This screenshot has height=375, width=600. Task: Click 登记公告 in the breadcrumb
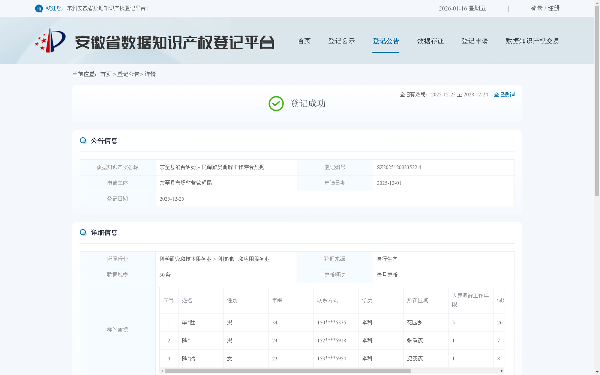(x=128, y=74)
